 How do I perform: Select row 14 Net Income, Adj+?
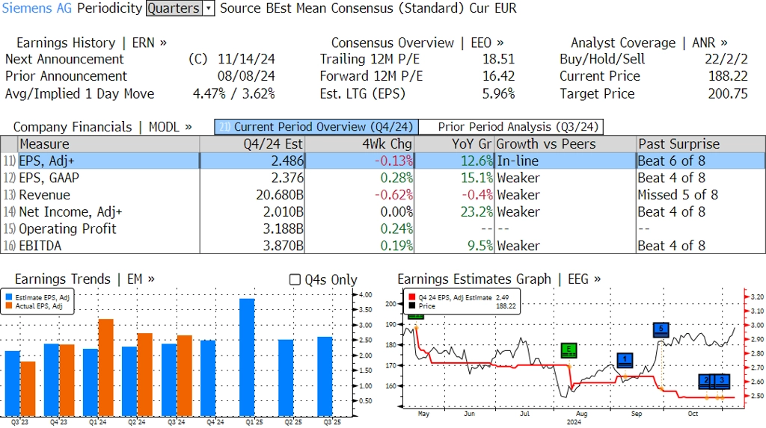[x=383, y=212]
